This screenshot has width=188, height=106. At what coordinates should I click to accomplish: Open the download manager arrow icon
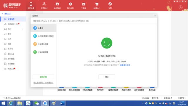[180, 7]
